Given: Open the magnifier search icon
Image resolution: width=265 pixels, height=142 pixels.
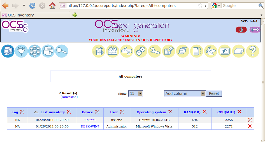Looking at the screenshot, I should [x=62, y=51].
